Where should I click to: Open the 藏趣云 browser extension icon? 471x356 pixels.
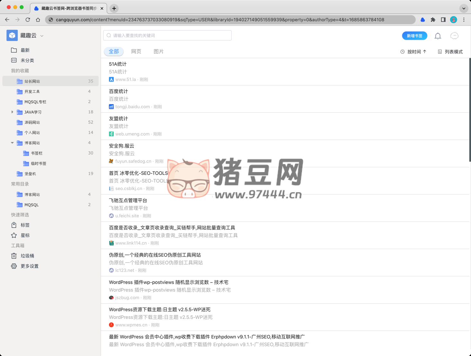tap(423, 20)
